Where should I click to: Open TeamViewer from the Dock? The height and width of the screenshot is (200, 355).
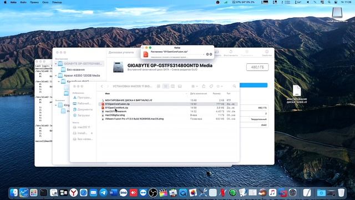(x=143, y=193)
